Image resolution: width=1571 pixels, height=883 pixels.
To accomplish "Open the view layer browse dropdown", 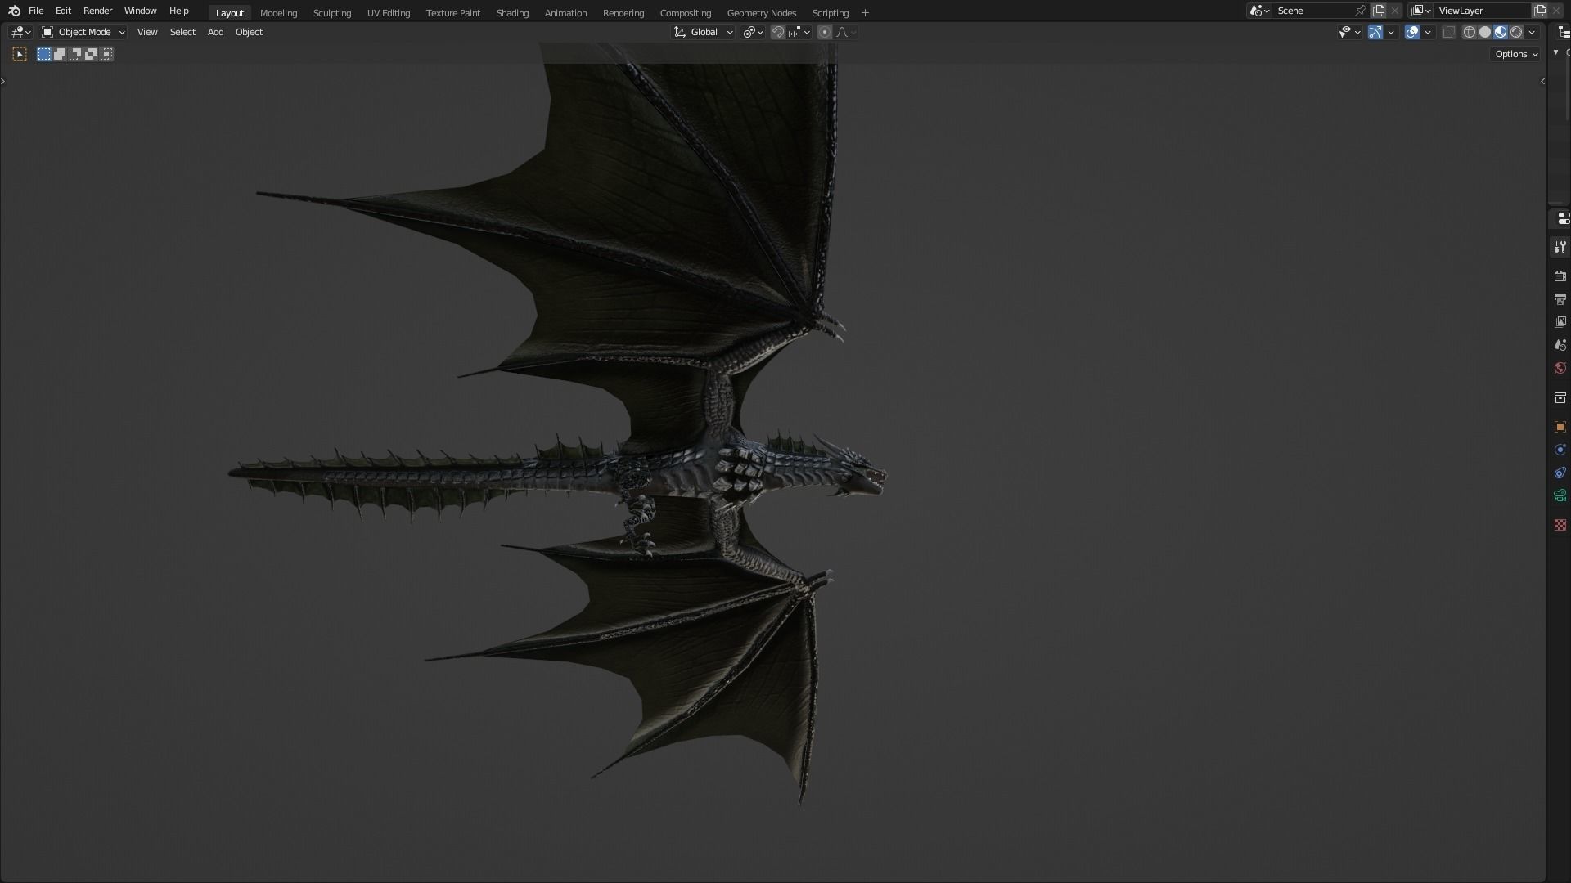I will tap(1421, 11).
